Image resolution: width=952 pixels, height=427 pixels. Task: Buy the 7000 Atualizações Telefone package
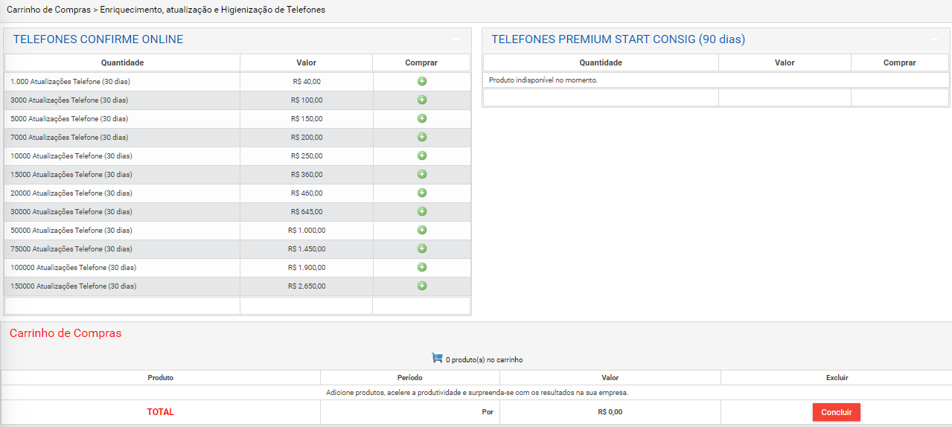[422, 137]
